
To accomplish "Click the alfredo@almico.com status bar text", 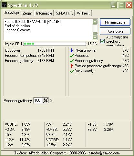I will [x=104, y=153].
